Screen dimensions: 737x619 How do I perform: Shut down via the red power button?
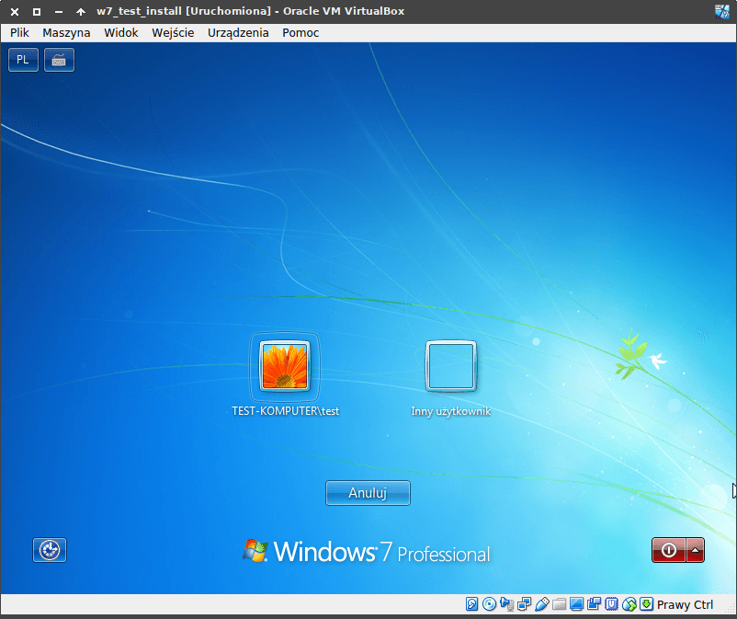click(668, 550)
